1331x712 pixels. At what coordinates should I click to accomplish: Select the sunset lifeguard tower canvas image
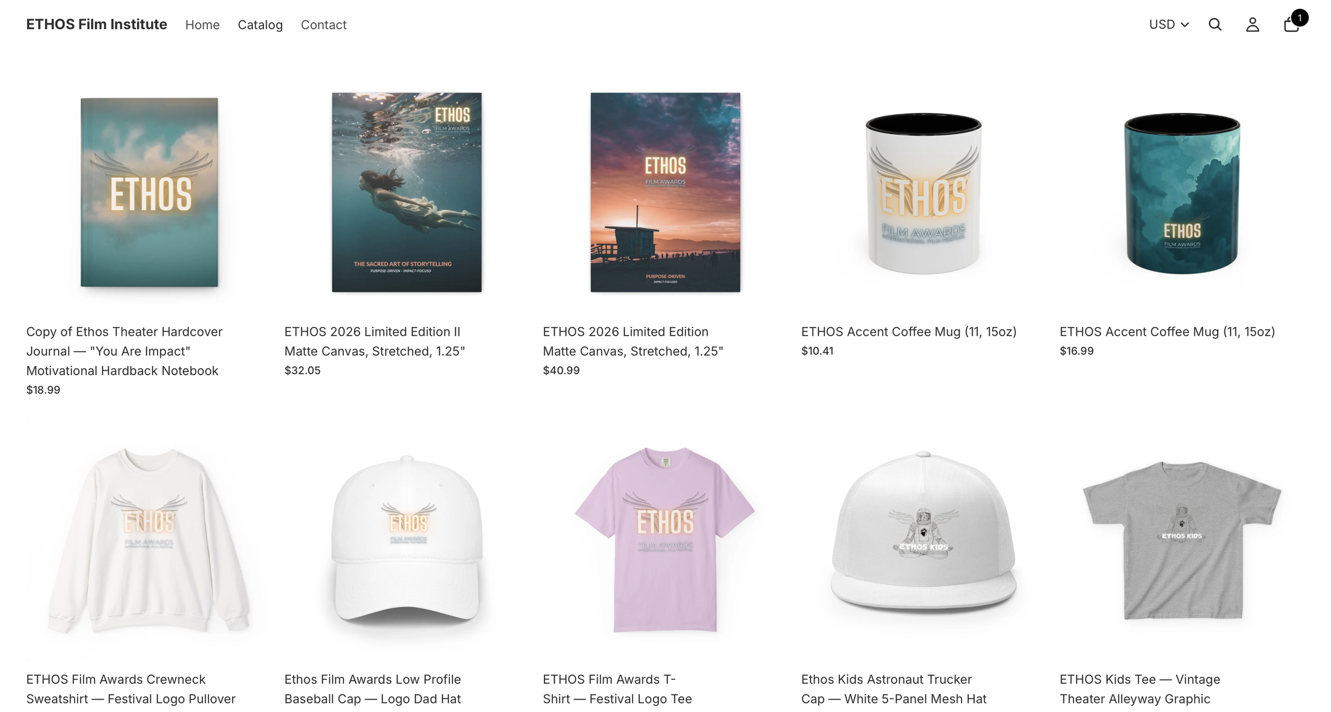665,192
